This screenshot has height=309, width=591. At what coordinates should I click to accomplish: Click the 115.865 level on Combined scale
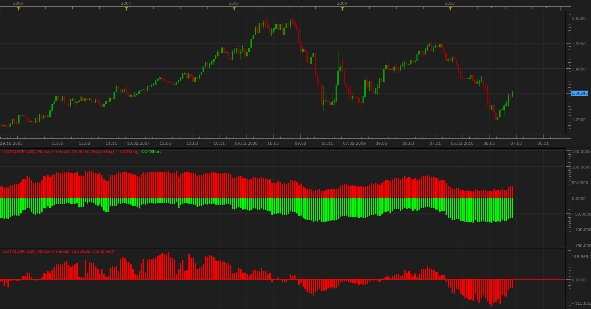tap(581, 257)
